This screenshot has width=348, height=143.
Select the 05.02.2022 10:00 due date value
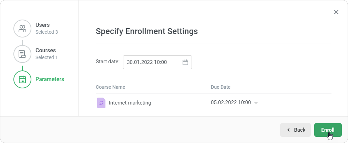[x=231, y=102]
